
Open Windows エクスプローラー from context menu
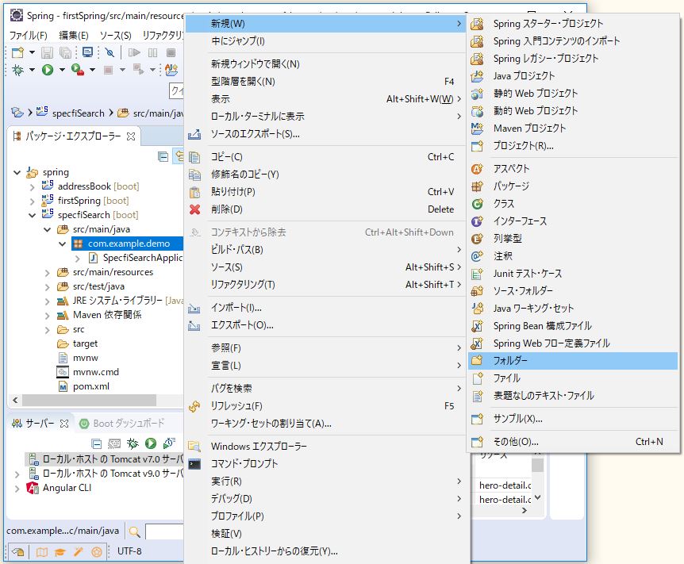[x=325, y=447]
